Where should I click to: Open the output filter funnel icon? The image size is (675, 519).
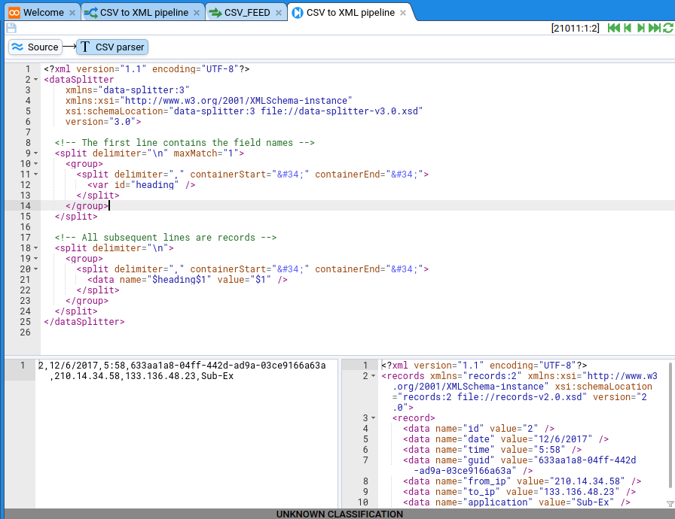tap(670, 503)
